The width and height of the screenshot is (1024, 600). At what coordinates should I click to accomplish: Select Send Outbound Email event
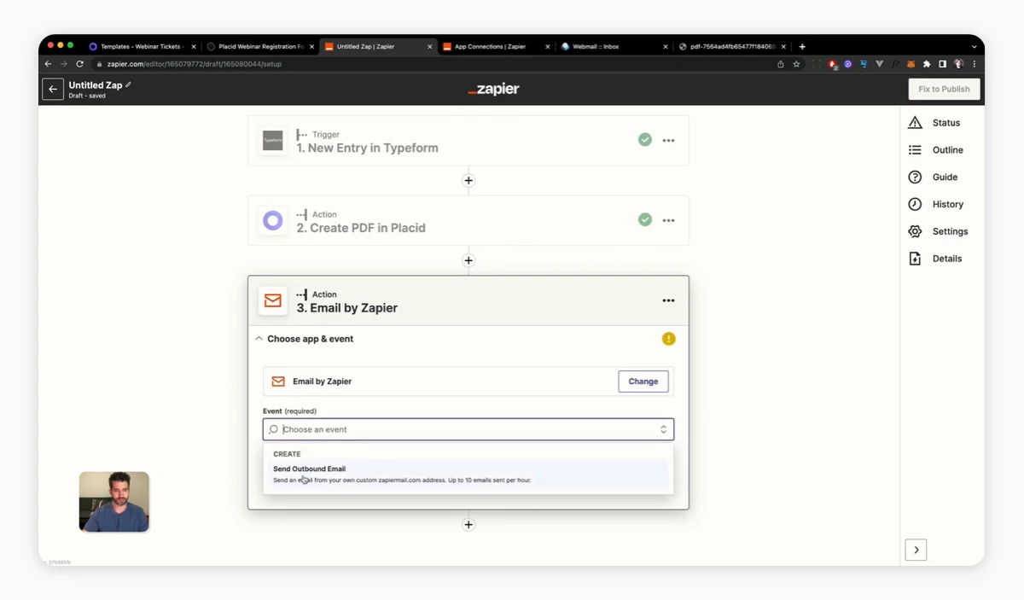coord(468,475)
